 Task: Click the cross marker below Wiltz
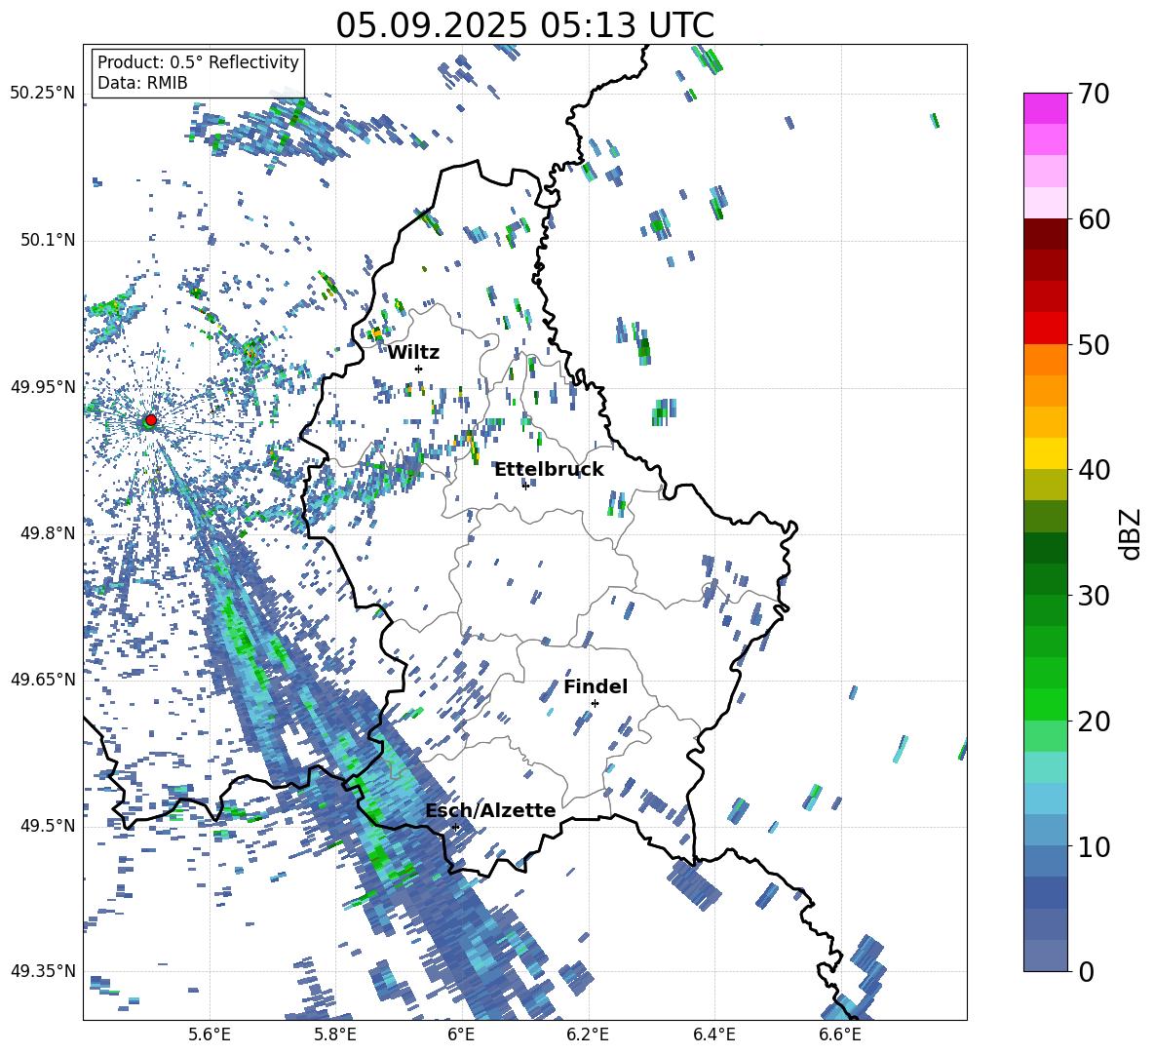pyautogui.click(x=419, y=369)
